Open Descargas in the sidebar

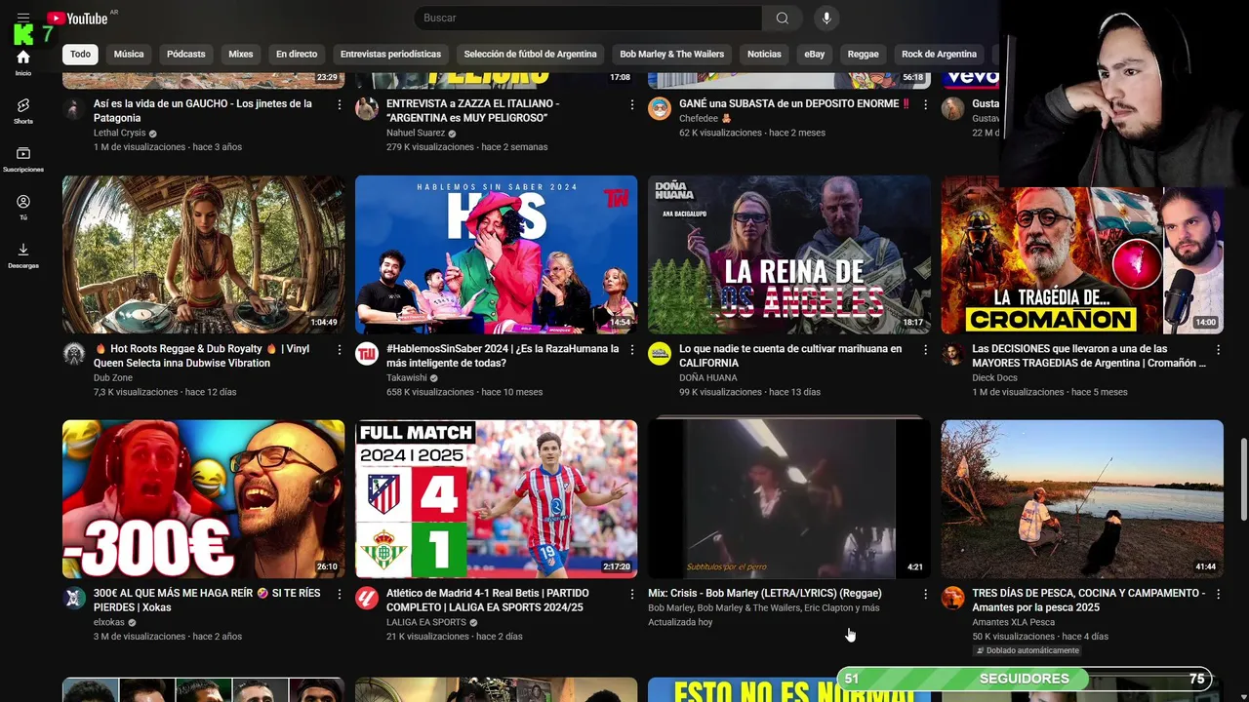click(x=23, y=256)
